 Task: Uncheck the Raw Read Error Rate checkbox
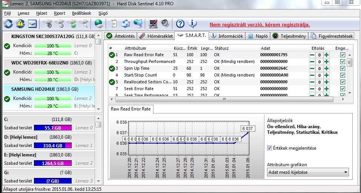point(342,55)
